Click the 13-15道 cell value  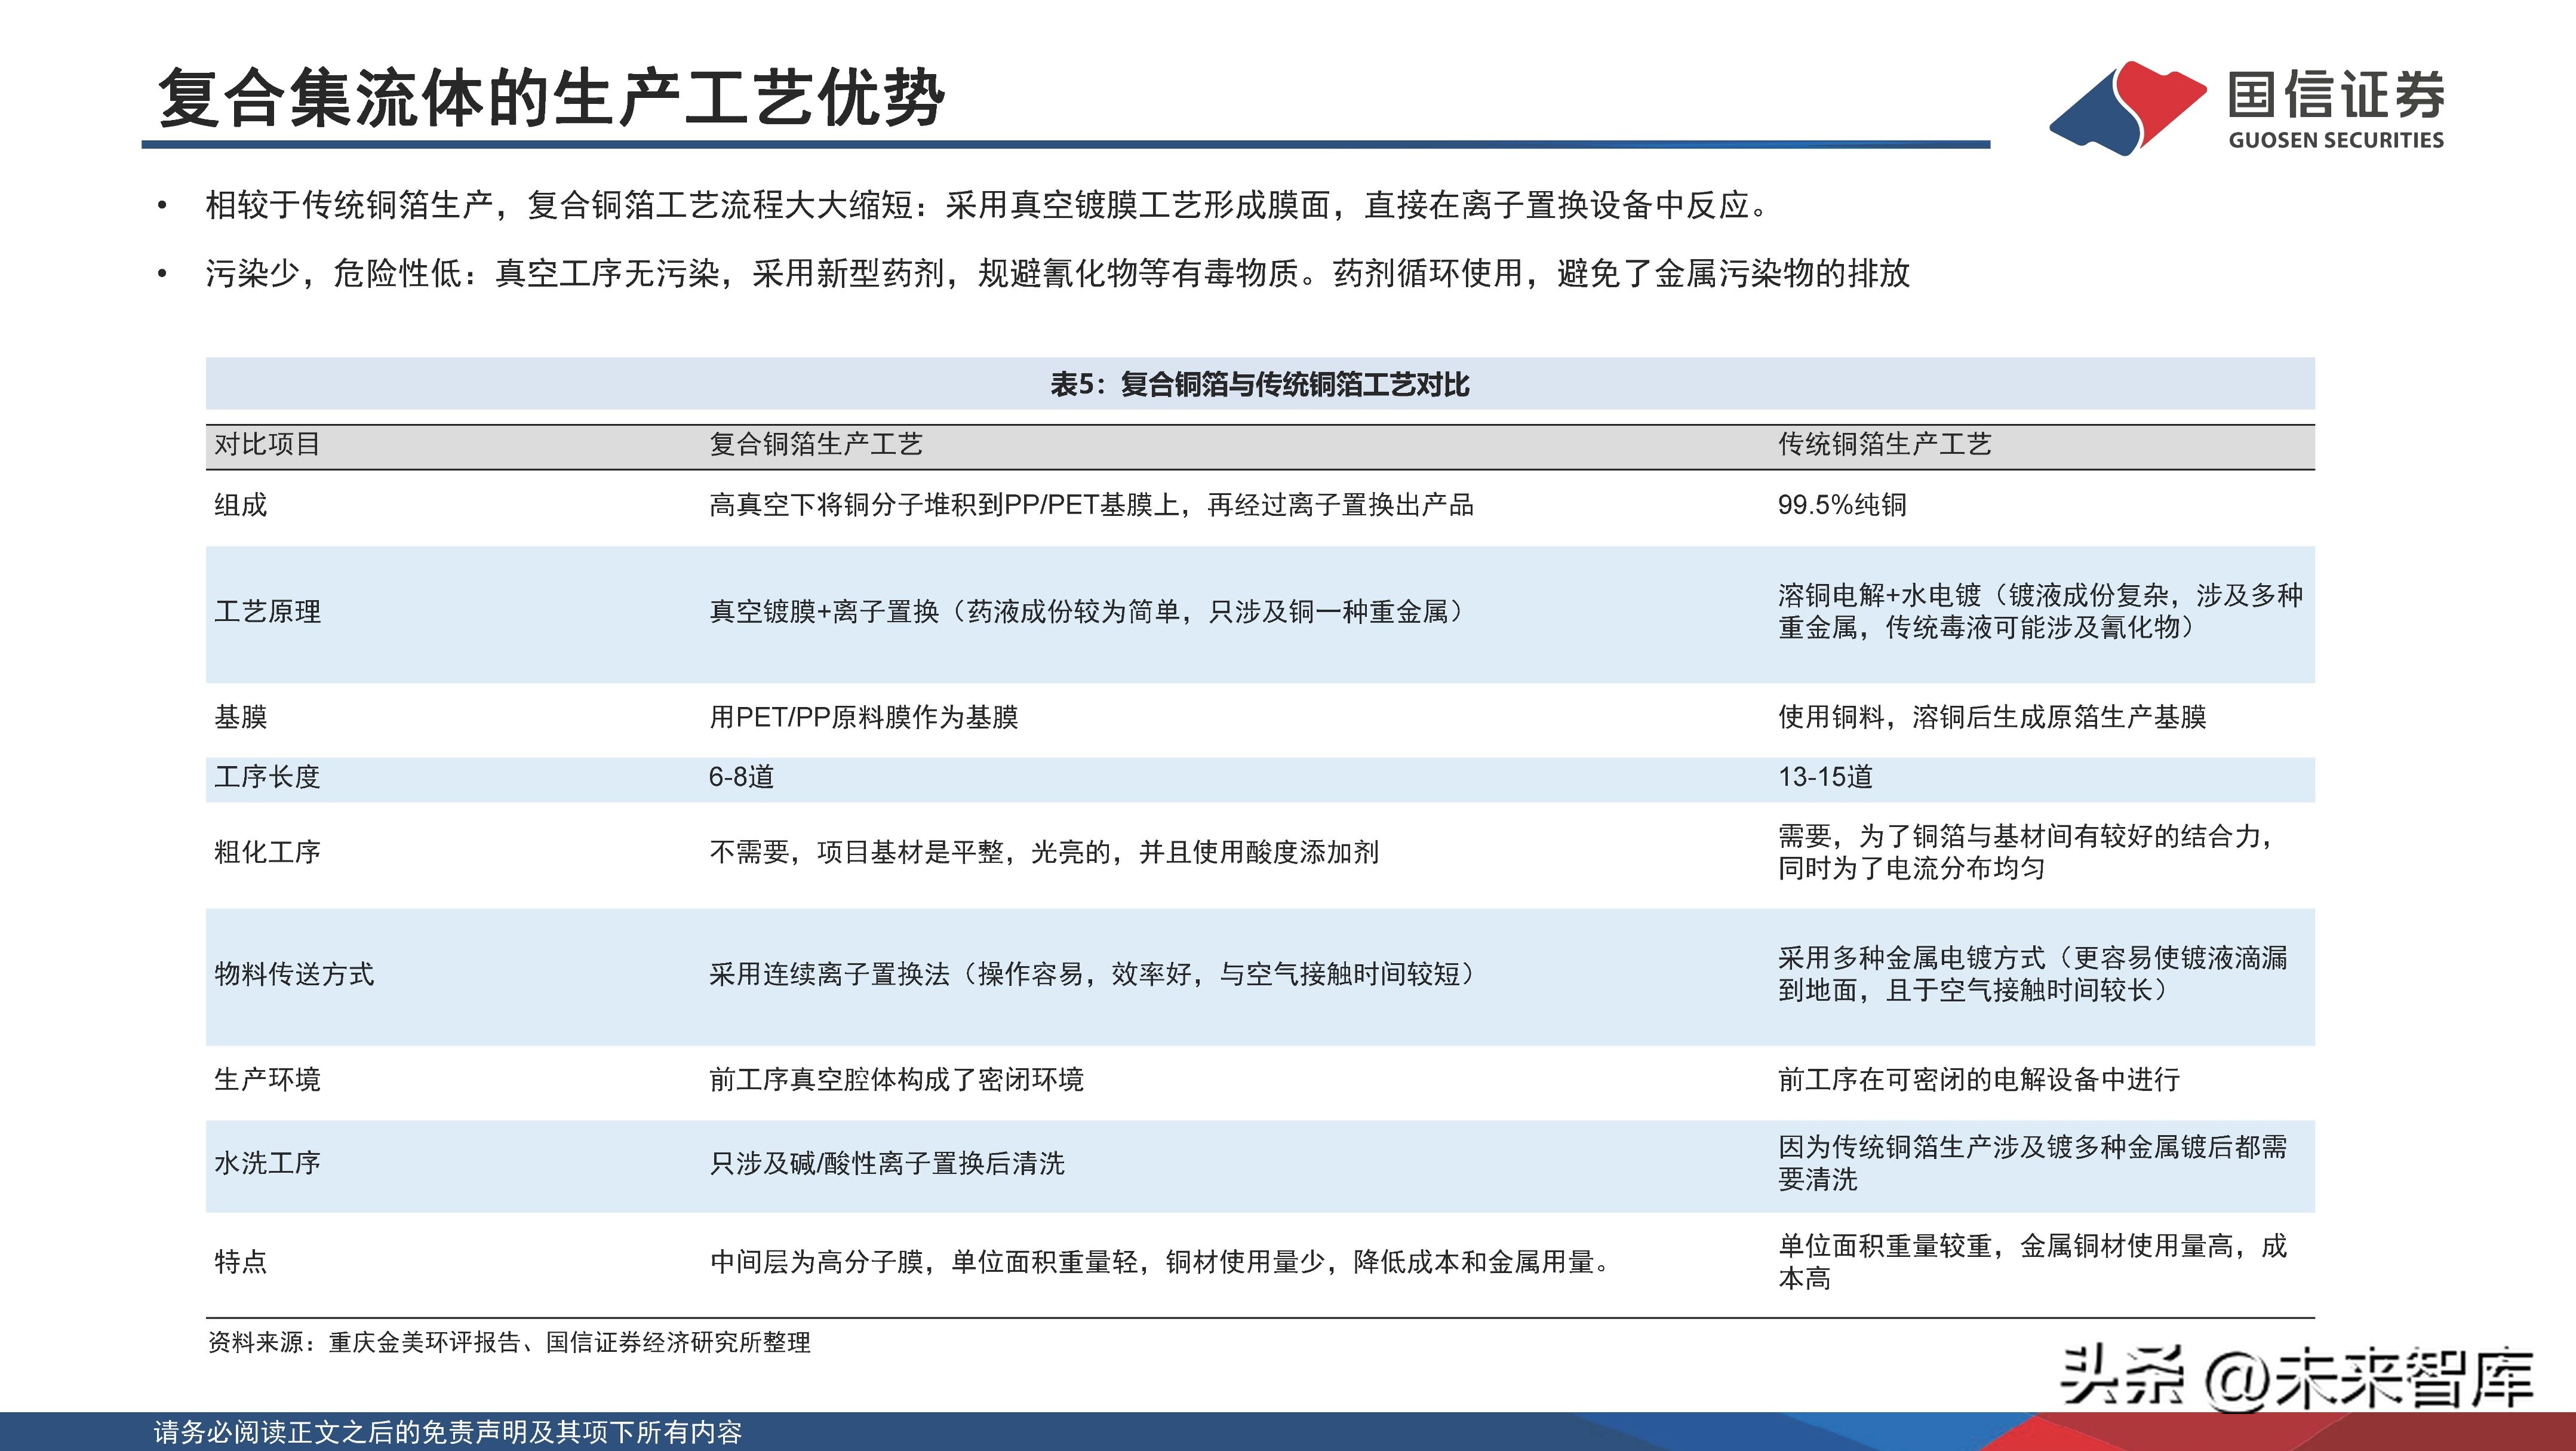point(1825,777)
